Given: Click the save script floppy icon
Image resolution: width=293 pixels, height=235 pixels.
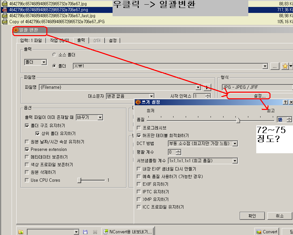Looking at the screenshot, I should [x=85, y=232].
